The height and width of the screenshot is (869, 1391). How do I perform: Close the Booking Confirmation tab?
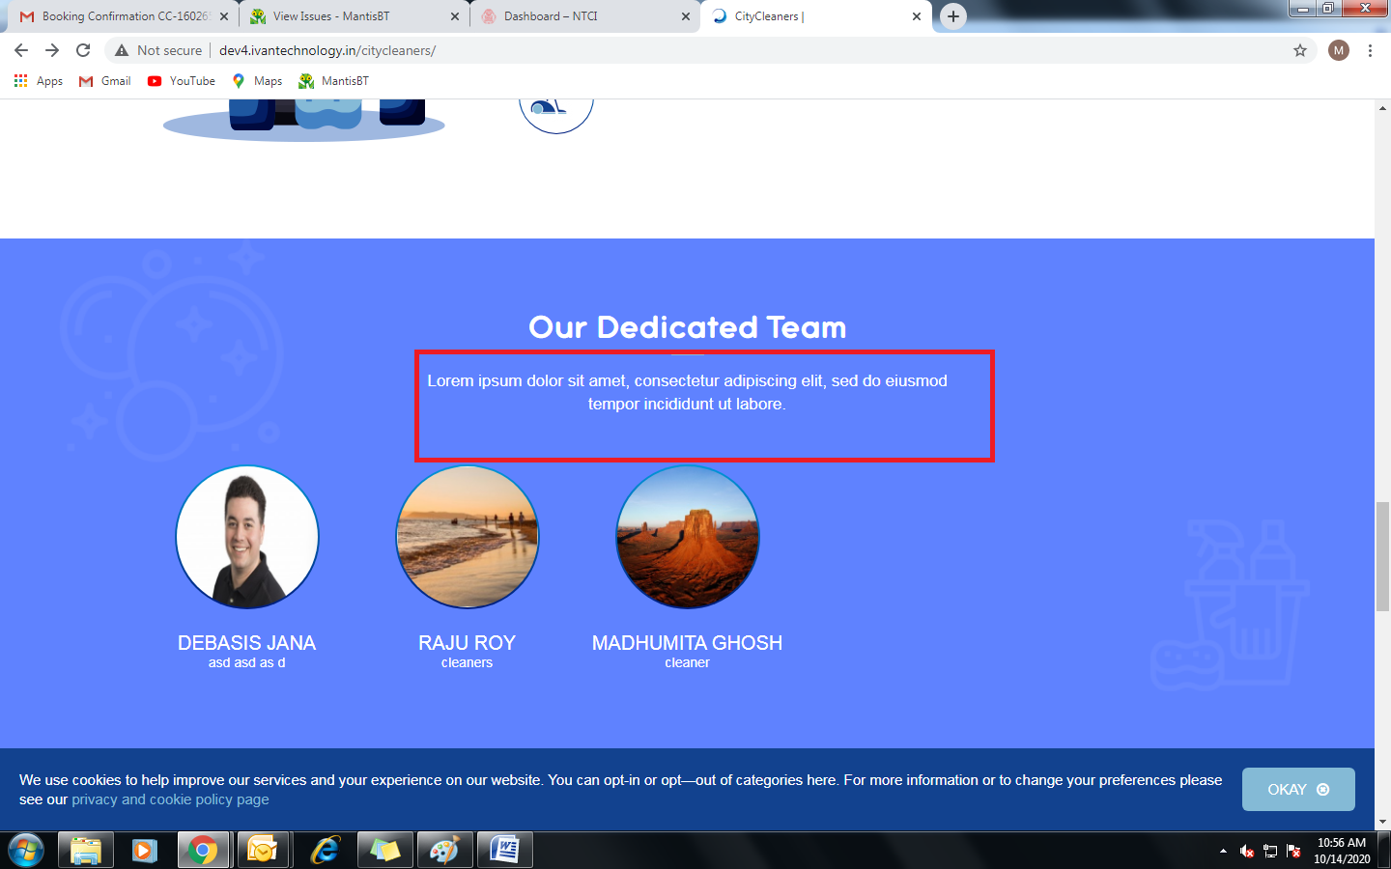(224, 16)
